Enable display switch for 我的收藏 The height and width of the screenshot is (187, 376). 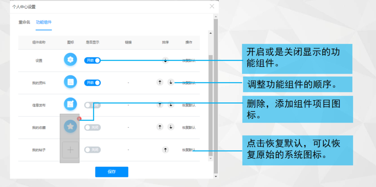click(x=92, y=127)
